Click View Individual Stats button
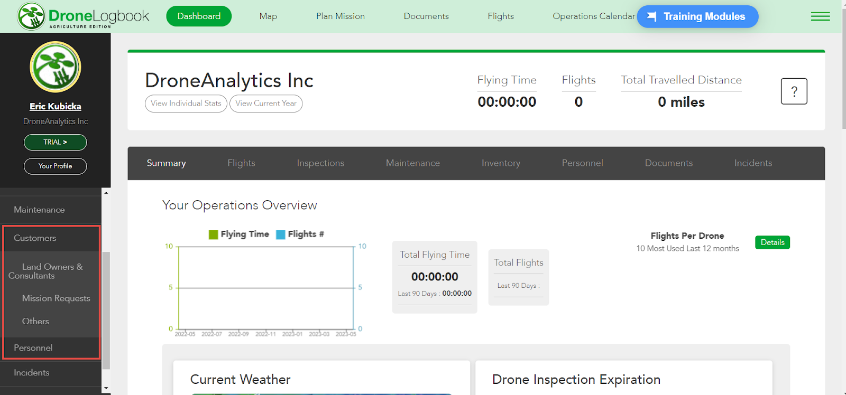 point(186,104)
